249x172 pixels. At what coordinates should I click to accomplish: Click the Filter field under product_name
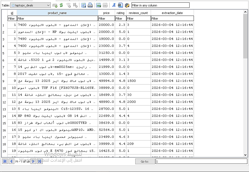[57, 19]
